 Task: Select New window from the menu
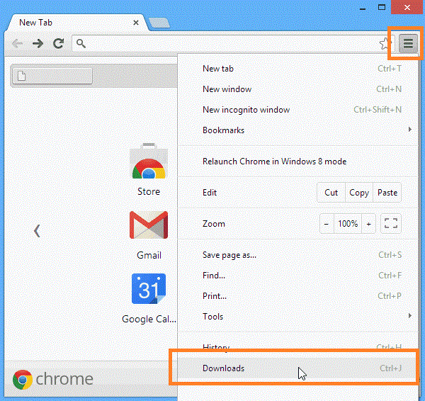point(297,89)
